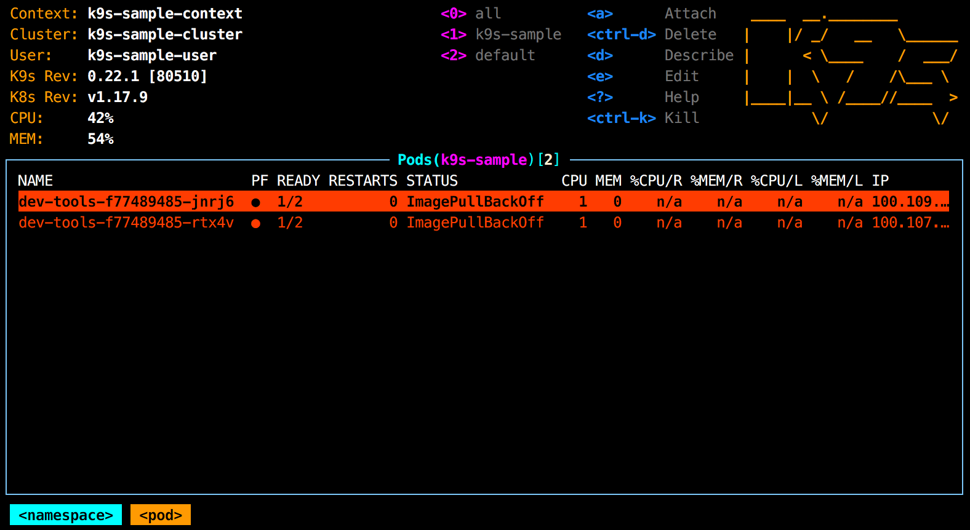Click the IP 100.109 of the jnrj6 pod
The height and width of the screenshot is (530, 970).
[910, 202]
